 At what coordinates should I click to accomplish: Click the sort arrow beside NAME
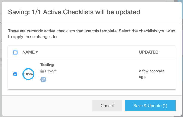pos(37,52)
